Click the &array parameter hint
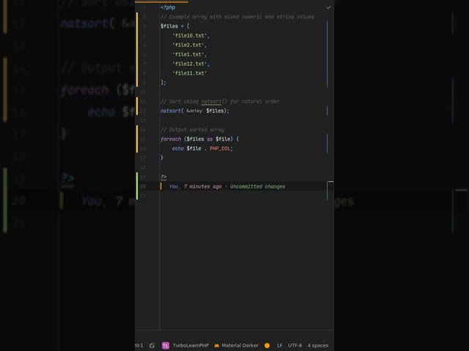The image size is (469, 351). pyautogui.click(x=195, y=110)
